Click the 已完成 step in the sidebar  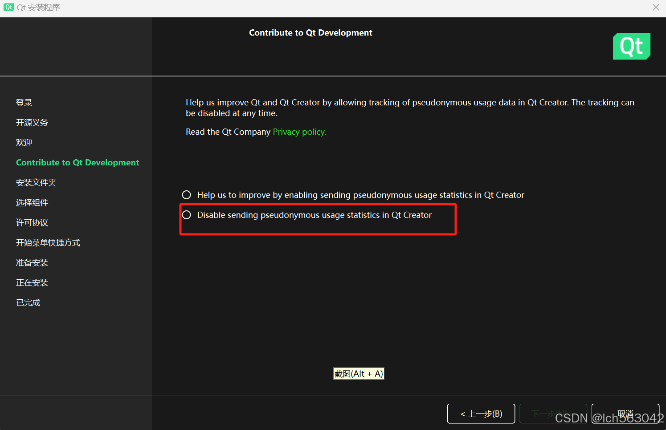tap(28, 303)
